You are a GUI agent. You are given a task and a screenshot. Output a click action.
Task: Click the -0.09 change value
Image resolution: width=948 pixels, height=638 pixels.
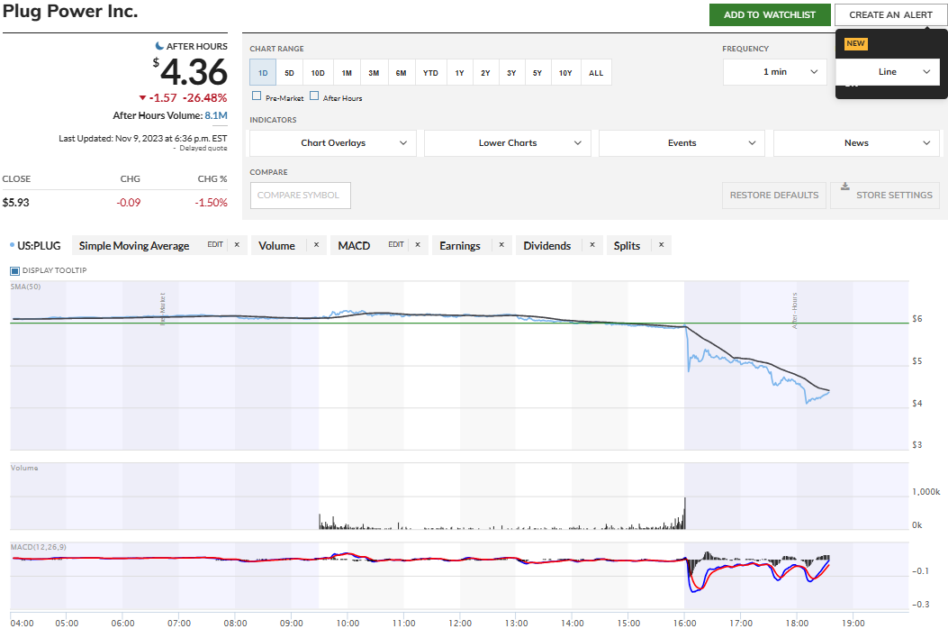128,203
